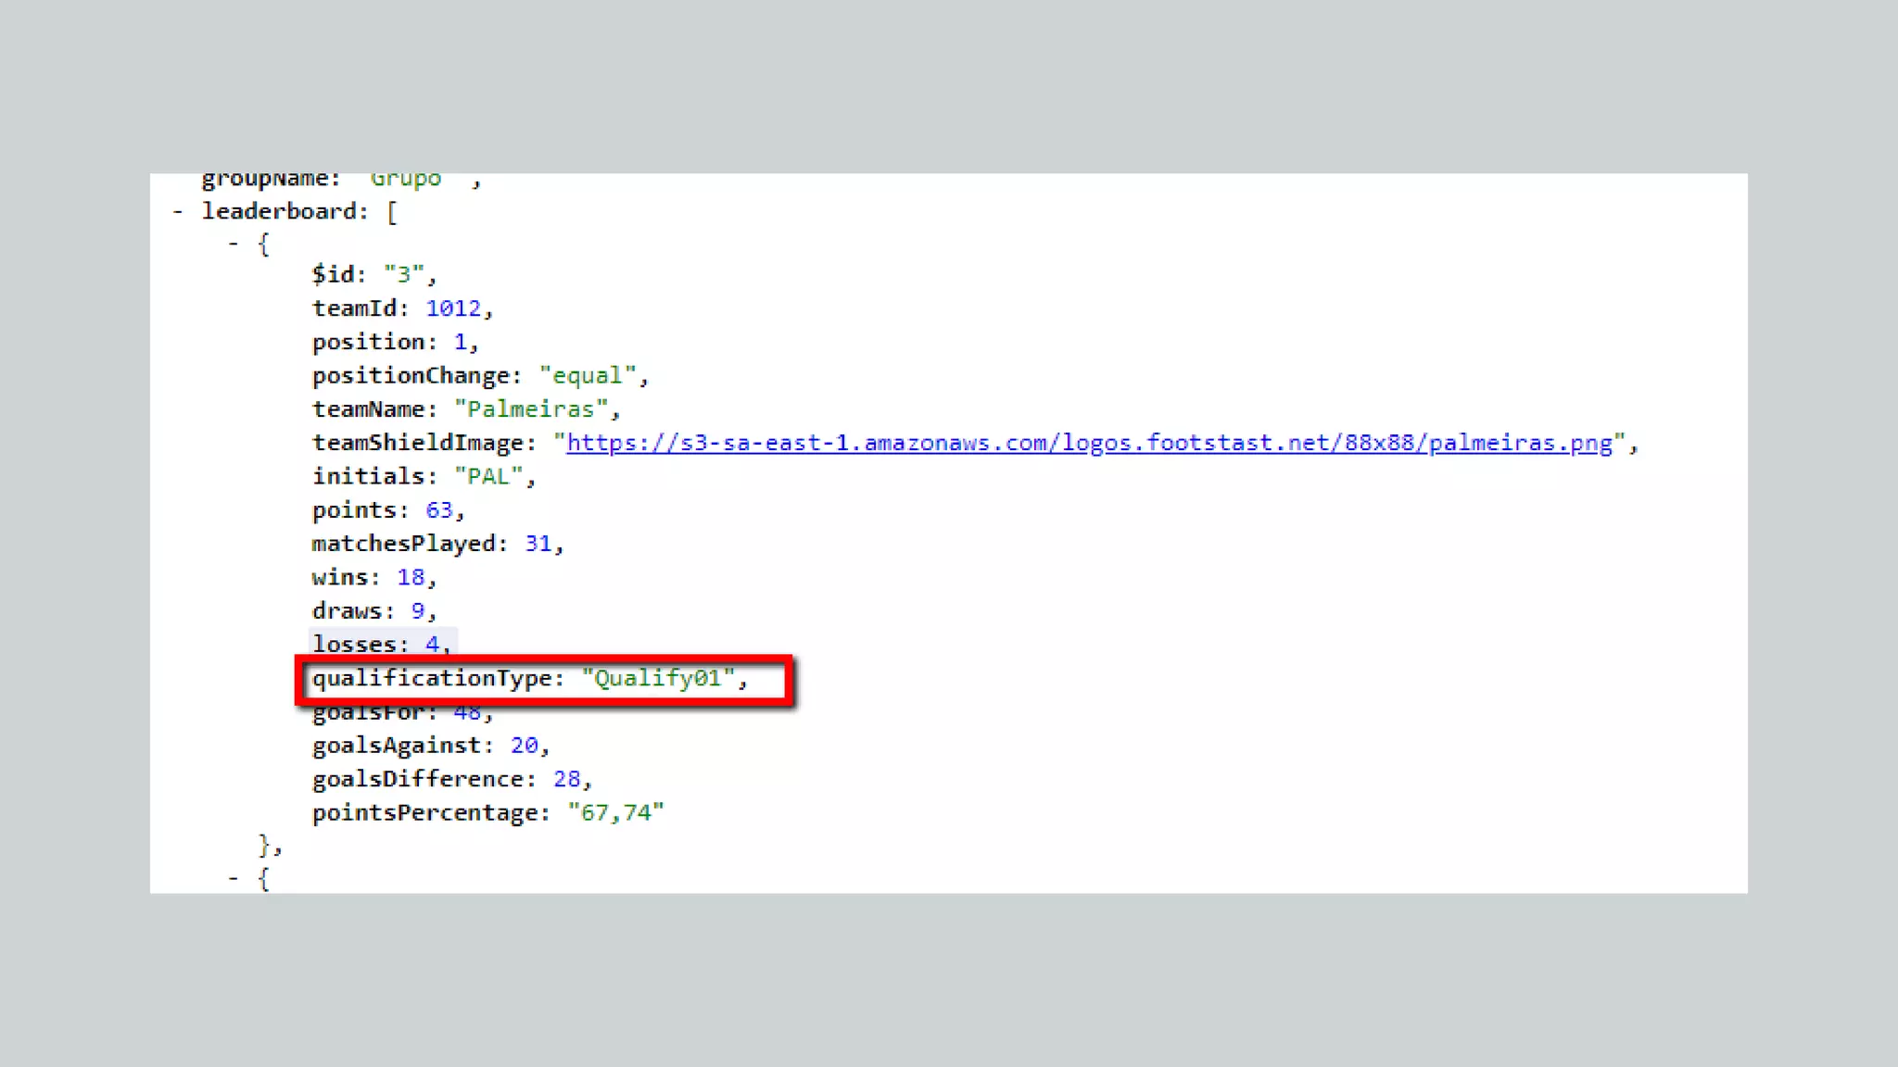Click the positionChange equal value
The image size is (1898, 1067).
pos(588,376)
